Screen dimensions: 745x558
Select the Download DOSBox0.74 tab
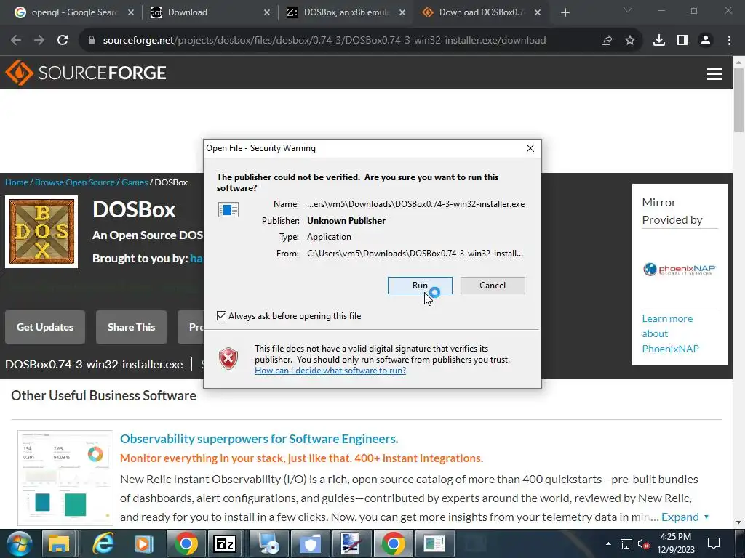481,12
